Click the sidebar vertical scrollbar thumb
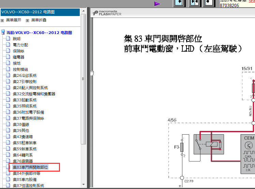Viewport: 255px width, 189px height. click(84, 79)
